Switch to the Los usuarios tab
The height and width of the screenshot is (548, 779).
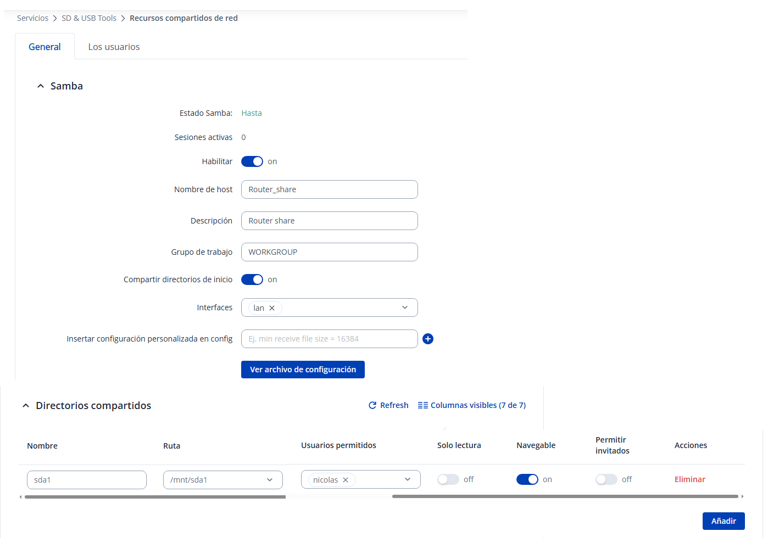pos(114,47)
